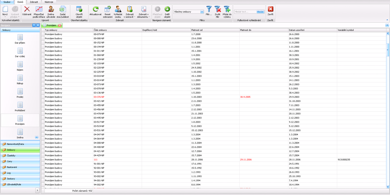Open Změna uživatele tool
This screenshot has height=195, width=390.
point(51,12)
